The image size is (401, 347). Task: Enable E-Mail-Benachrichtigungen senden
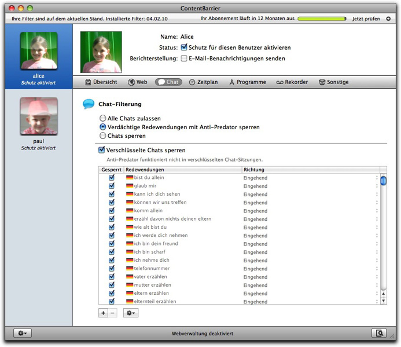[x=184, y=59]
